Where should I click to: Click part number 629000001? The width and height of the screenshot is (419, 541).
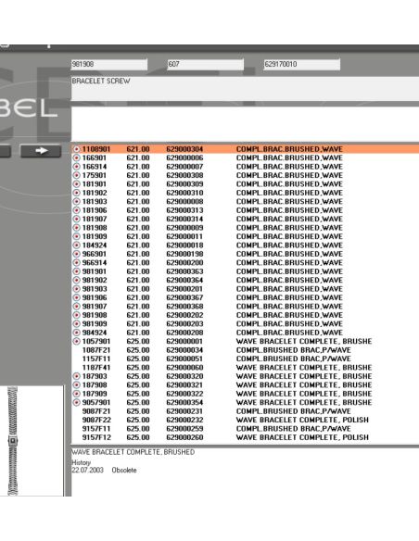(184, 342)
